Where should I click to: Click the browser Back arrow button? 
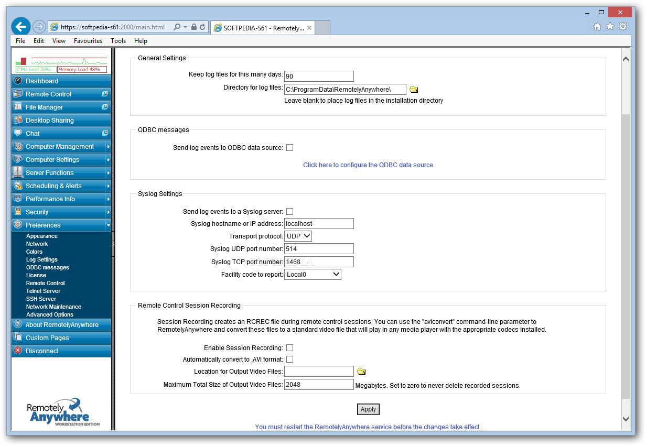21,26
